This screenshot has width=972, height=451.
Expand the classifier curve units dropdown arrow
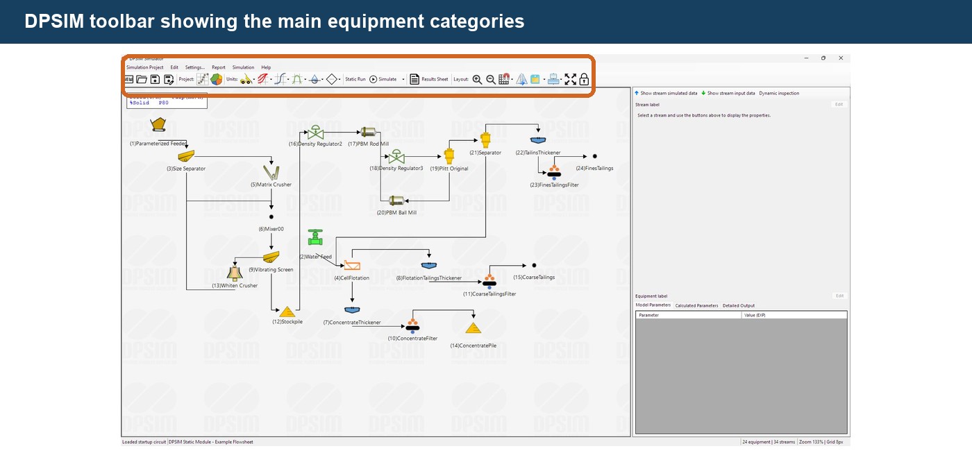[288, 80]
